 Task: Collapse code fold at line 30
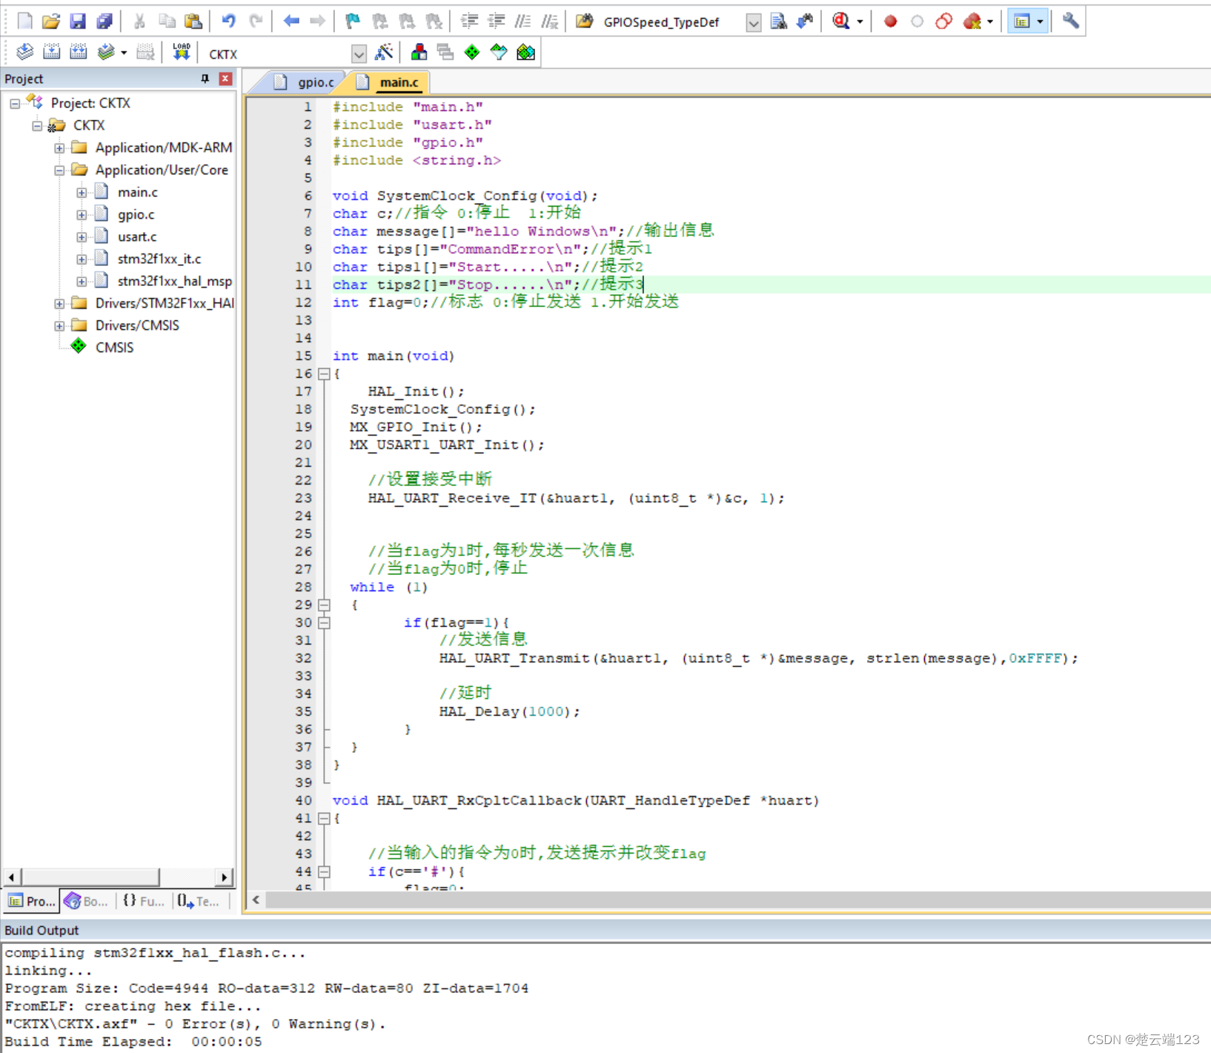(x=324, y=623)
